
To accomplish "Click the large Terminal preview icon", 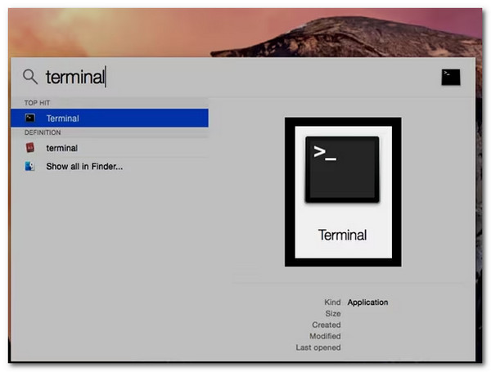I will 342,169.
